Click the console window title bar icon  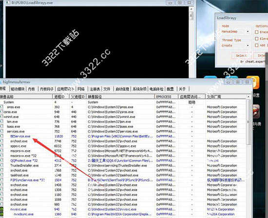[7, 3]
